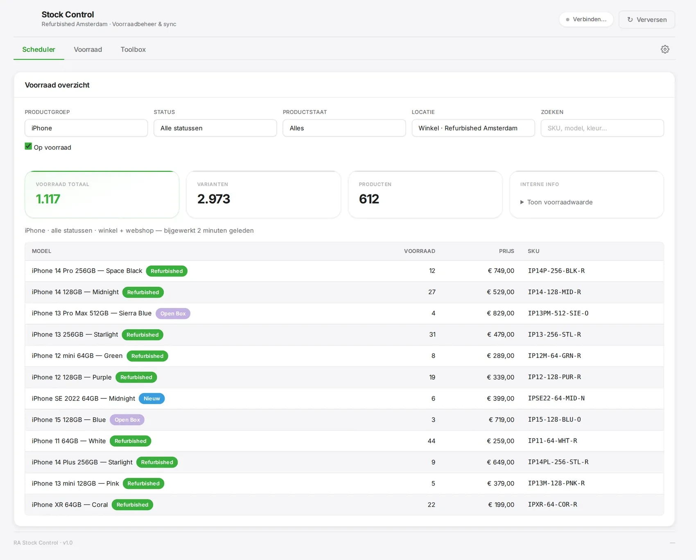The height and width of the screenshot is (560, 696).
Task: Click the Open Box badge on iPhone 13 Pro Max
Action: [x=173, y=314]
